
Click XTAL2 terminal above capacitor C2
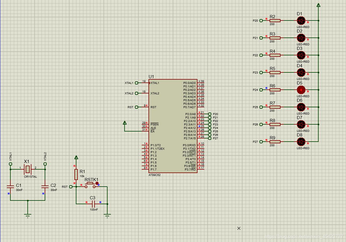click(45, 164)
